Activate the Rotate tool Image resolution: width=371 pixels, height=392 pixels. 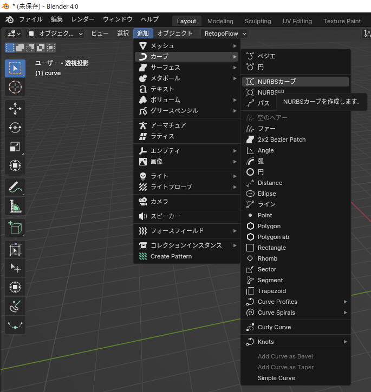coord(15,128)
